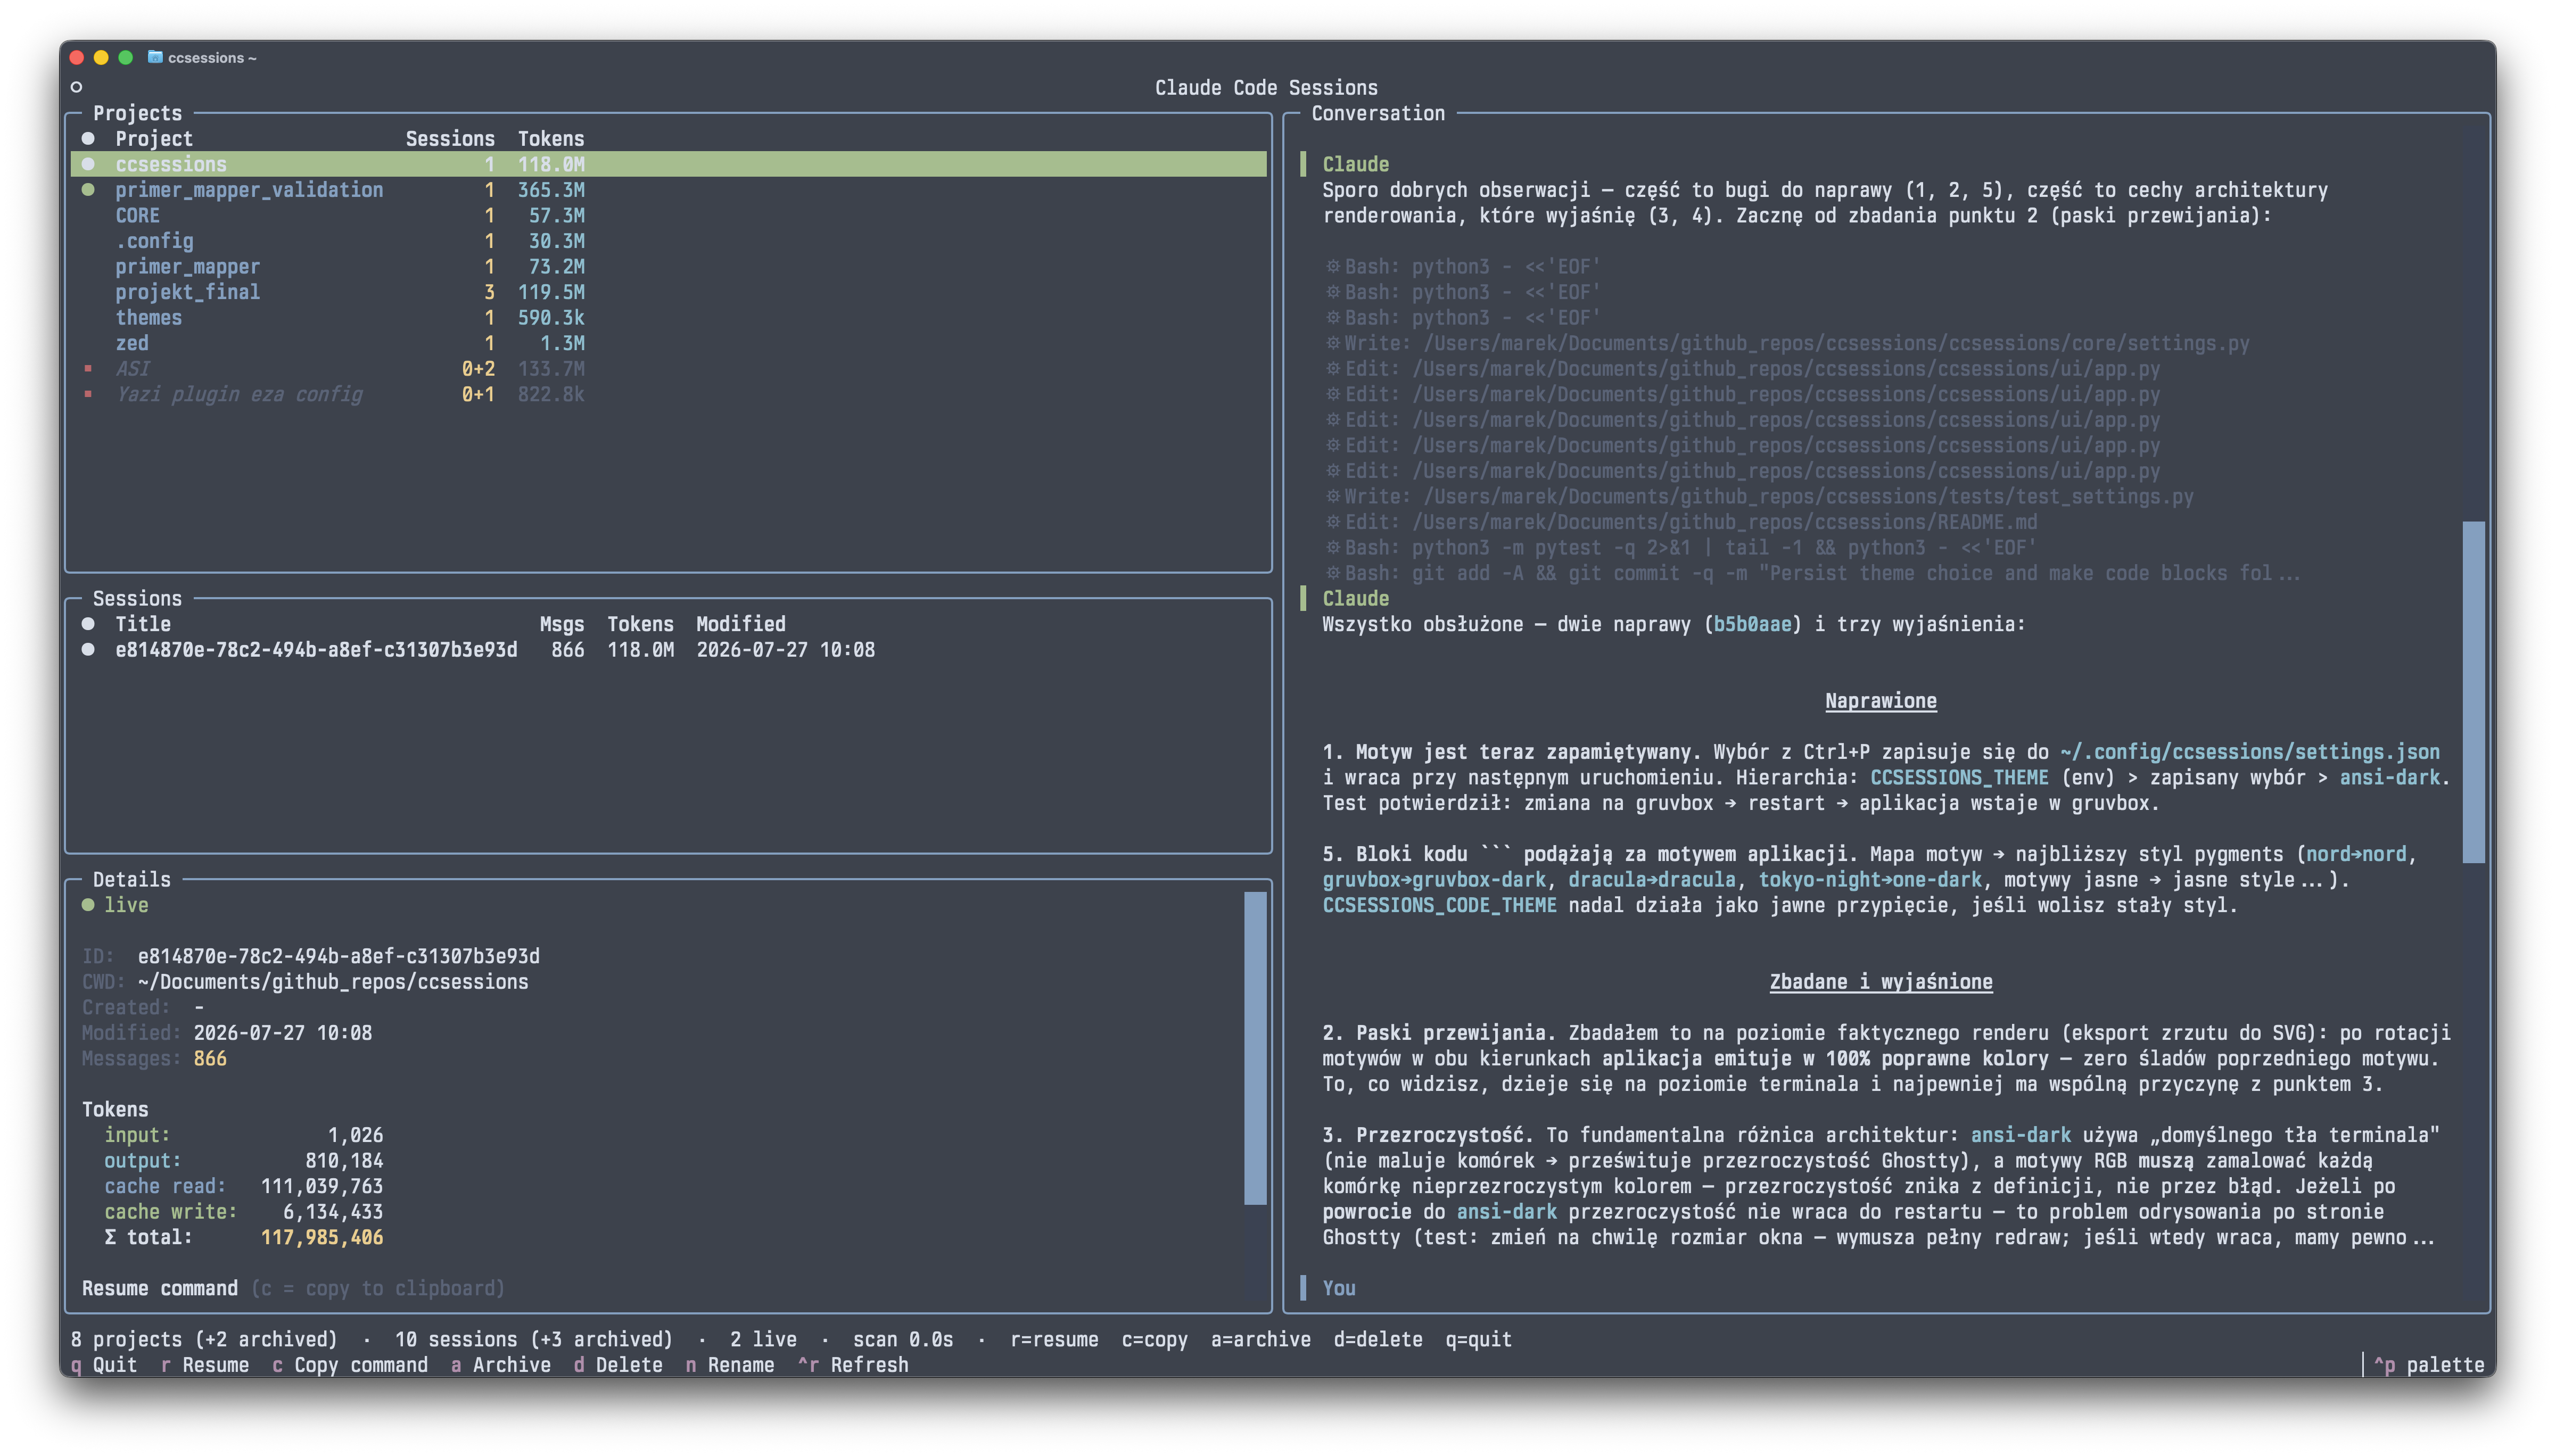The width and height of the screenshot is (2556, 1456).
Task: Select the CORE project row
Action: (668, 216)
